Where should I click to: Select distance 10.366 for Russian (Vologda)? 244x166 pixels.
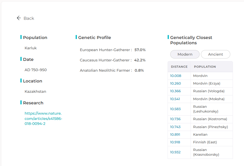[x=175, y=91]
